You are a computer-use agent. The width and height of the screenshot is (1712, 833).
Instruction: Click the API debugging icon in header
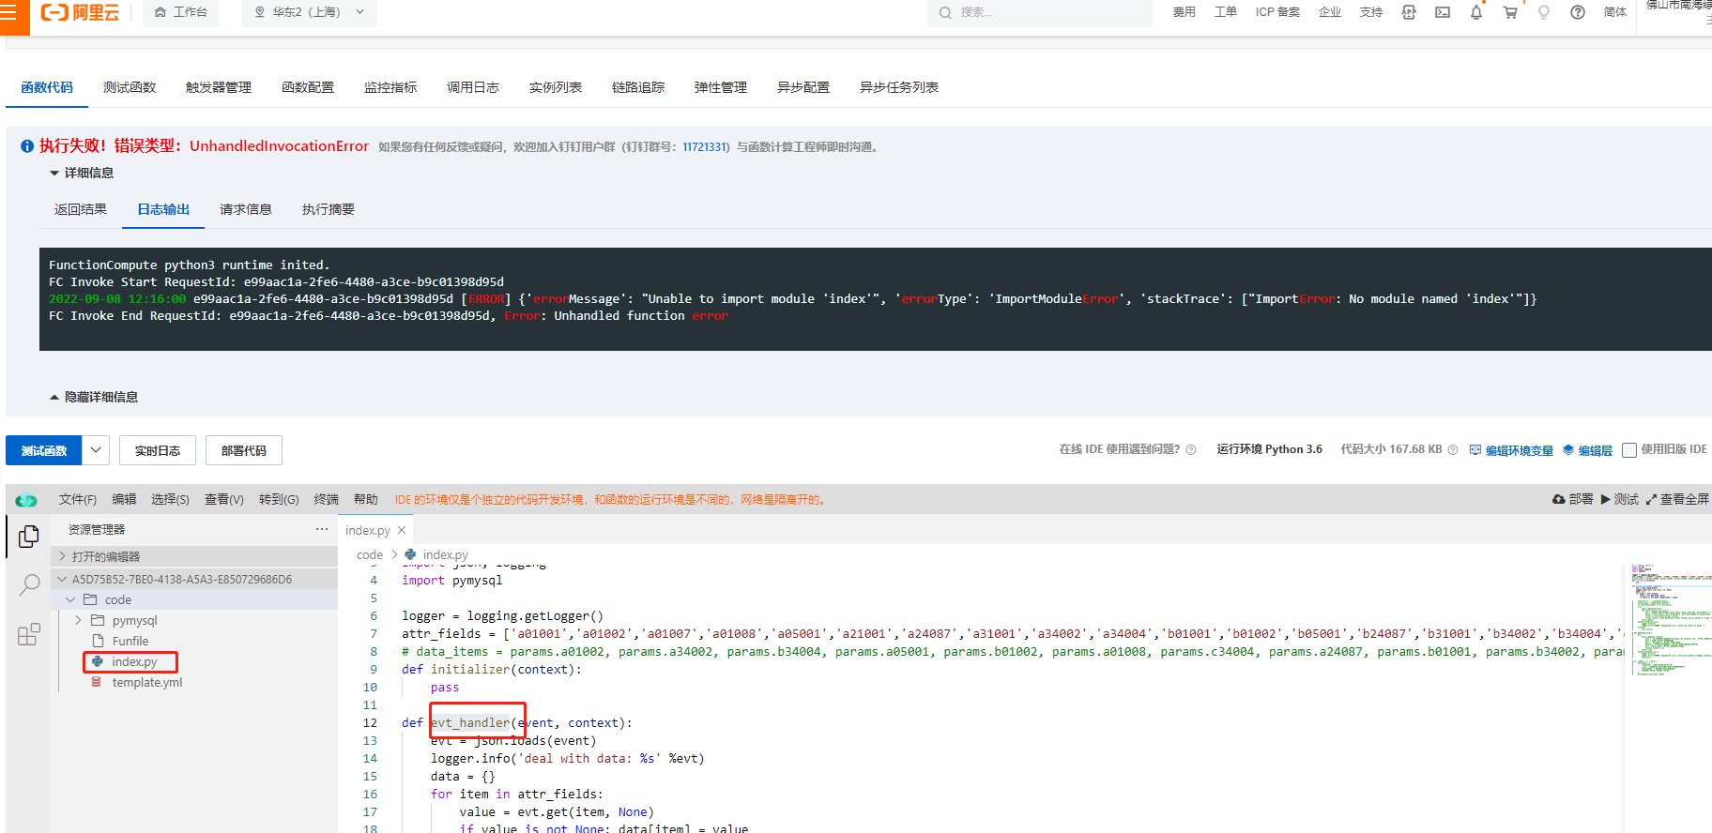click(x=1409, y=12)
